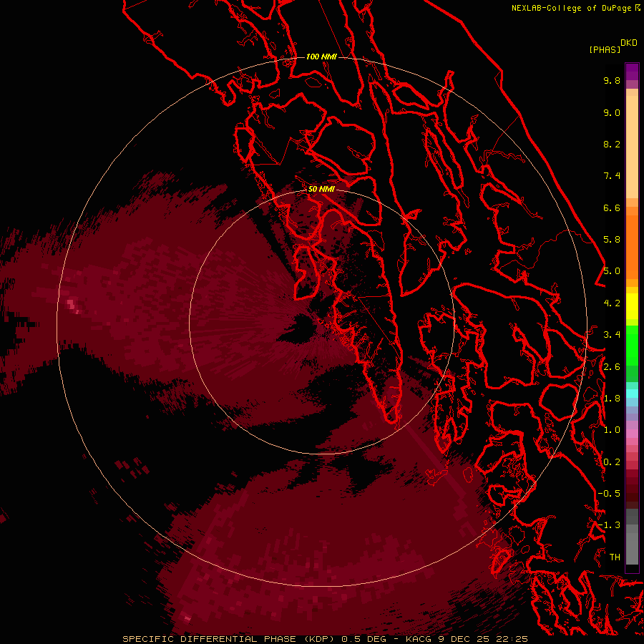The width and height of the screenshot is (644, 644).
Task: Click the 4.2 scale value
Action: coord(612,303)
